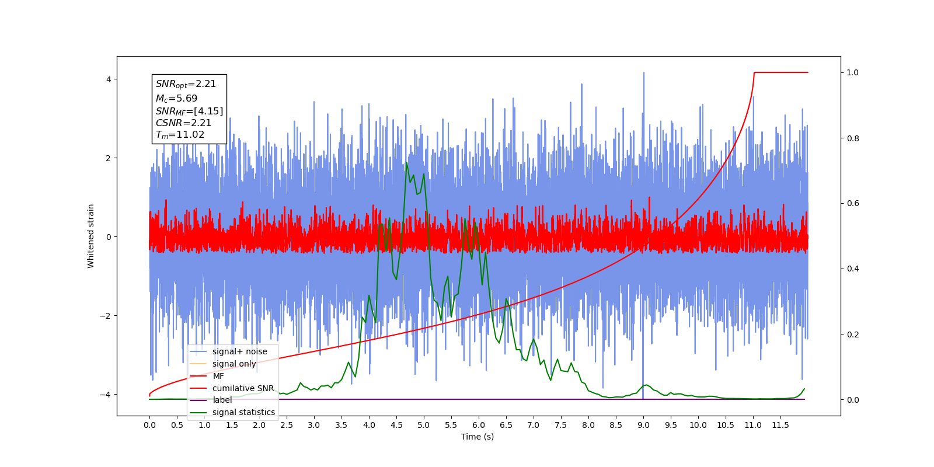The height and width of the screenshot is (467, 934).
Task: Click the cumulative SNR plateau at top right
Action: tap(781, 72)
